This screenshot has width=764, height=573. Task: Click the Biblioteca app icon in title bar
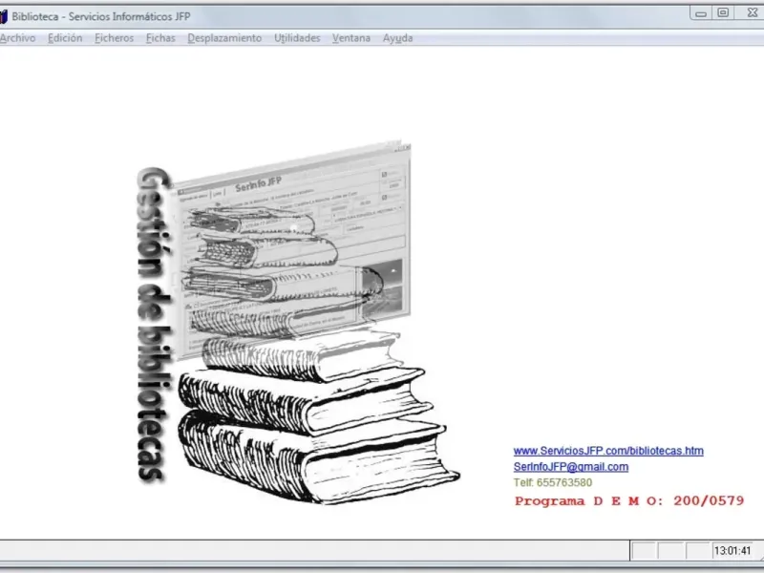pyautogui.click(x=4, y=16)
